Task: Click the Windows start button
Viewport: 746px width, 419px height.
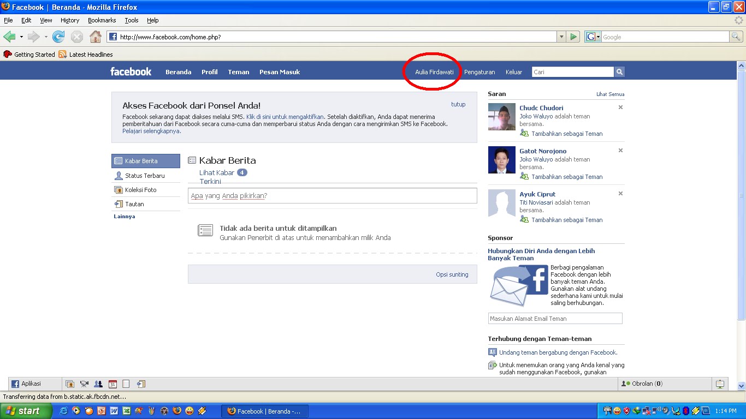Action: [26, 411]
